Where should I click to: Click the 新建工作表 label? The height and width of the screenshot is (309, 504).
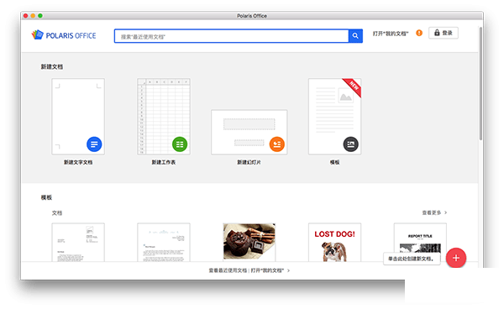pos(164,162)
